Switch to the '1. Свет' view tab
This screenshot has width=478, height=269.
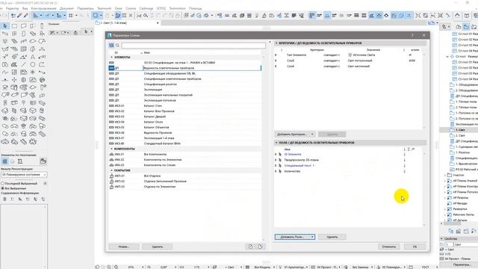127,23
